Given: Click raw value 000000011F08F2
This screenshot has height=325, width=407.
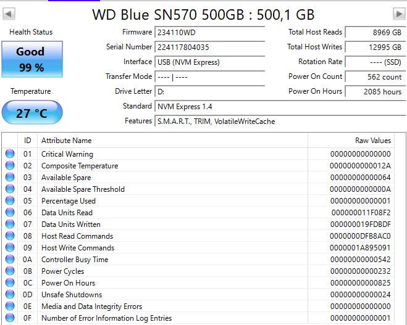Looking at the screenshot, I should [x=361, y=213].
